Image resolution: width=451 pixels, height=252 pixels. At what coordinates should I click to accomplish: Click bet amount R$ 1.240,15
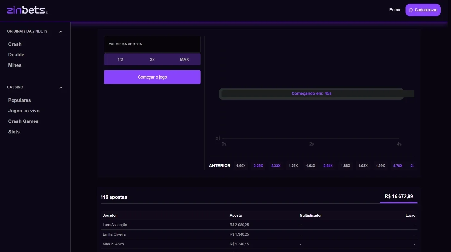pyautogui.click(x=239, y=244)
